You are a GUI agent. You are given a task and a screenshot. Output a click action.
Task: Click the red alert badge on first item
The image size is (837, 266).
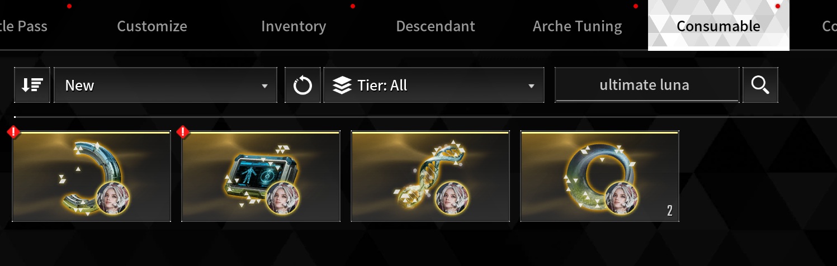(x=13, y=132)
